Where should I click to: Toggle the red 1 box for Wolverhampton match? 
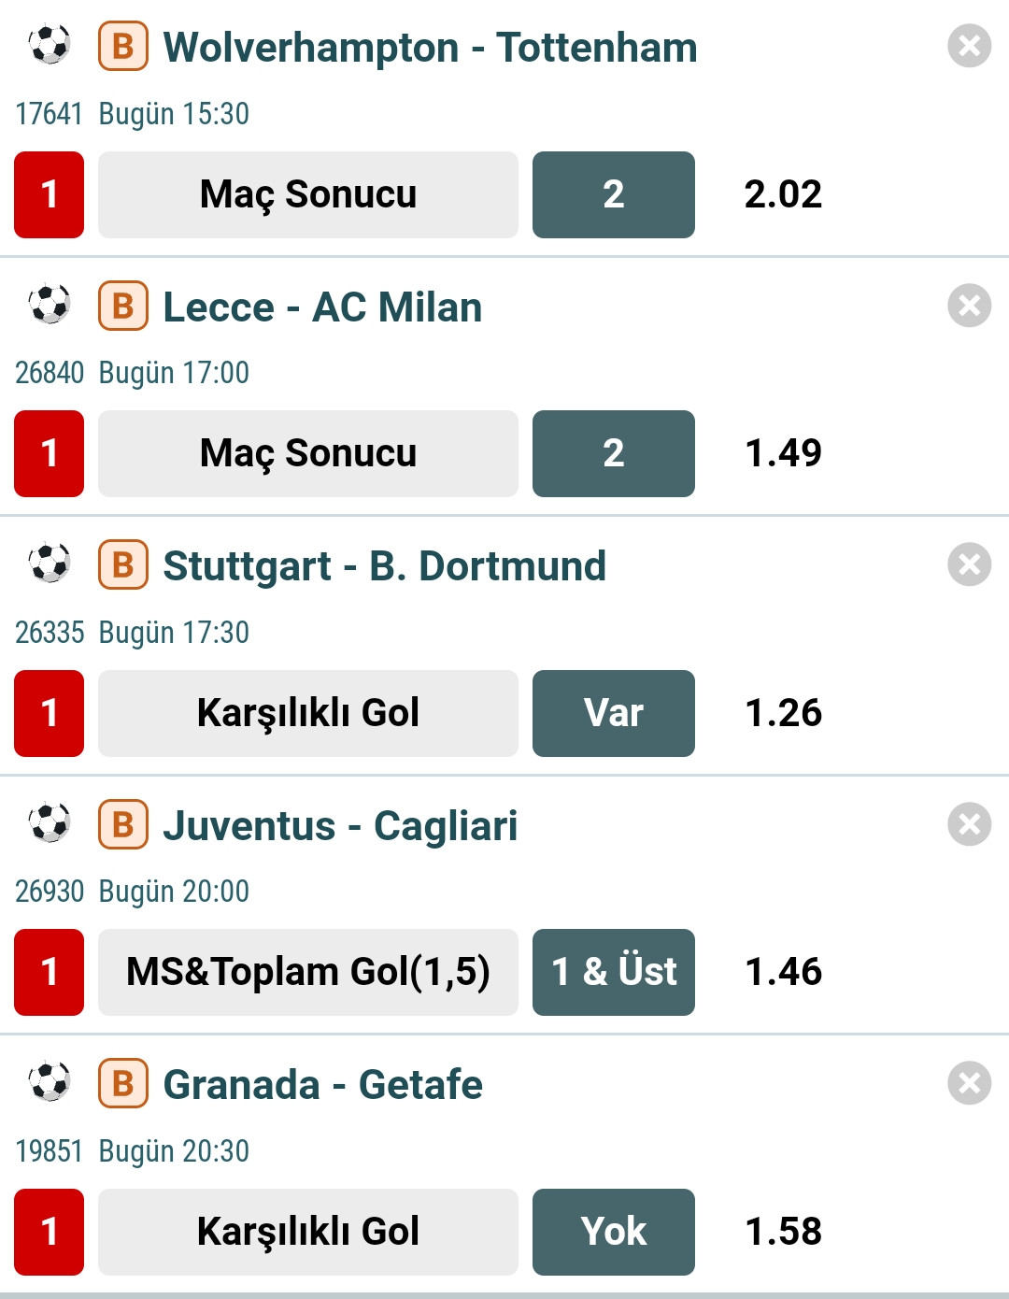49,194
